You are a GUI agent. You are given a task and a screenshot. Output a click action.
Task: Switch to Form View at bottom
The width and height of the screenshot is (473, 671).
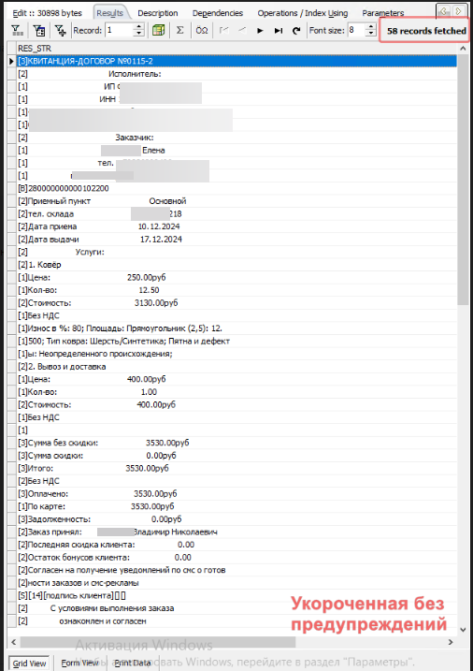tap(79, 663)
